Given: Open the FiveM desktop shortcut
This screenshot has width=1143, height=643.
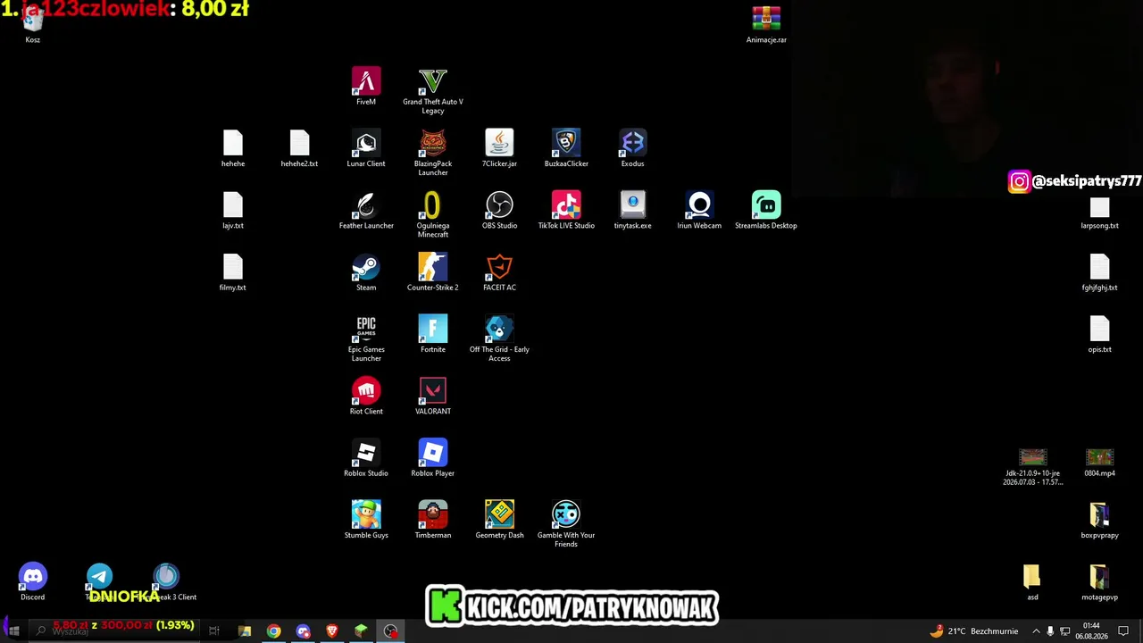Looking at the screenshot, I should tap(366, 87).
